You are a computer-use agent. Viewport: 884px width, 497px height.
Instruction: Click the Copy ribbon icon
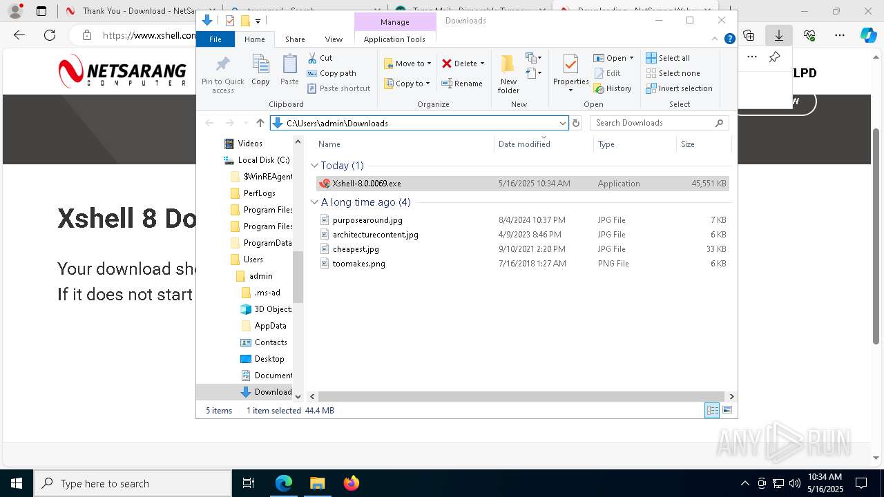pos(260,70)
